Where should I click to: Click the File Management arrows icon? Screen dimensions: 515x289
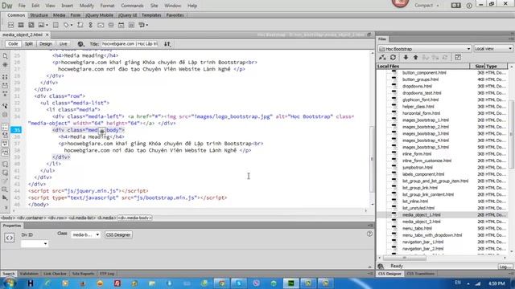(167, 44)
